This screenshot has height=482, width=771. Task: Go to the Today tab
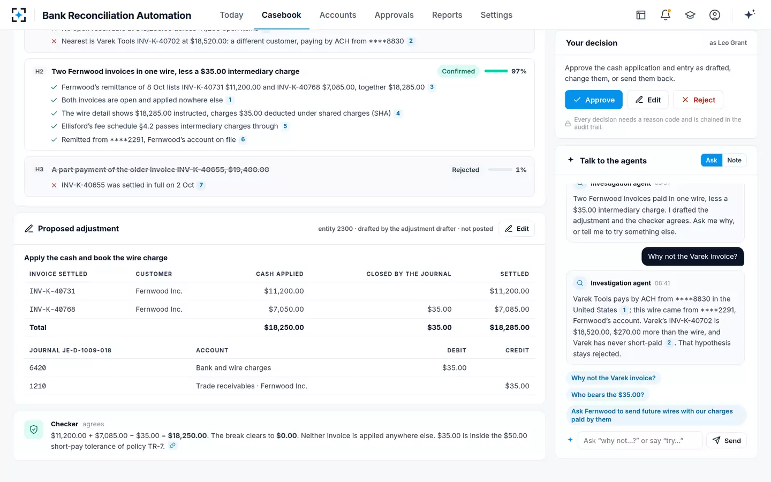point(231,15)
